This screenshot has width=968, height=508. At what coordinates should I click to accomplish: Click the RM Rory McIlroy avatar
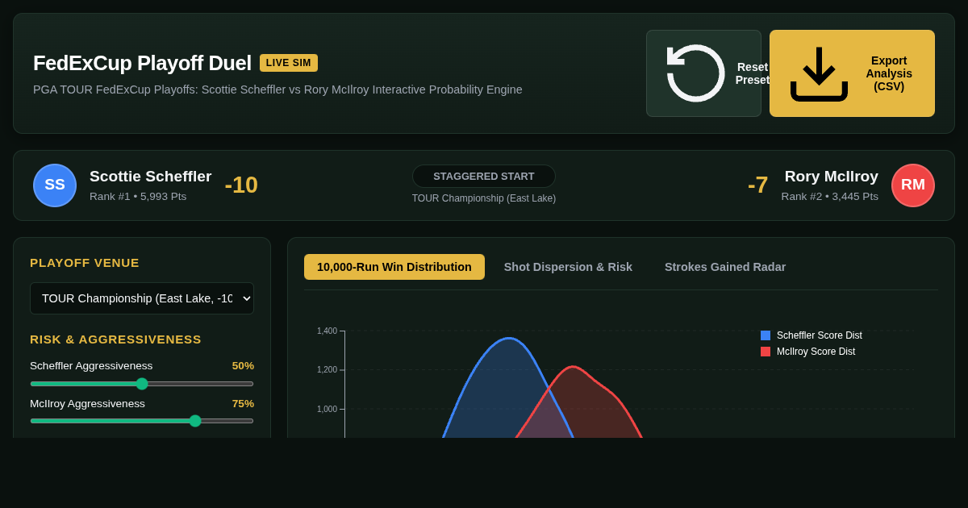[913, 185]
